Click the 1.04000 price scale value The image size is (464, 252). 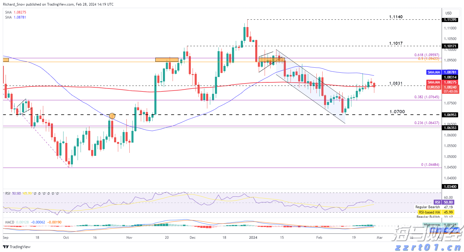pyautogui.click(x=450, y=178)
